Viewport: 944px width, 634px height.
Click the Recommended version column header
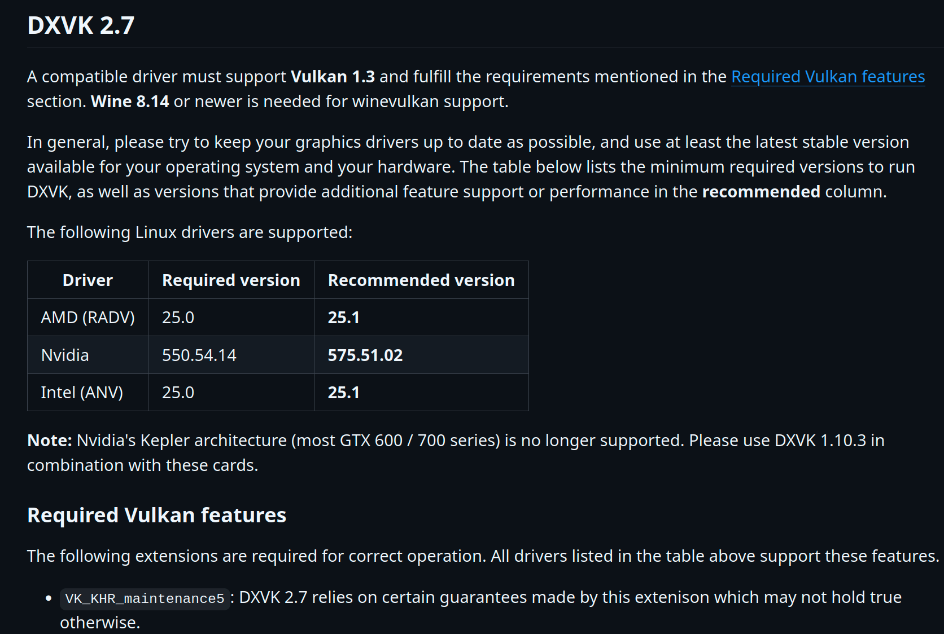[x=421, y=280]
